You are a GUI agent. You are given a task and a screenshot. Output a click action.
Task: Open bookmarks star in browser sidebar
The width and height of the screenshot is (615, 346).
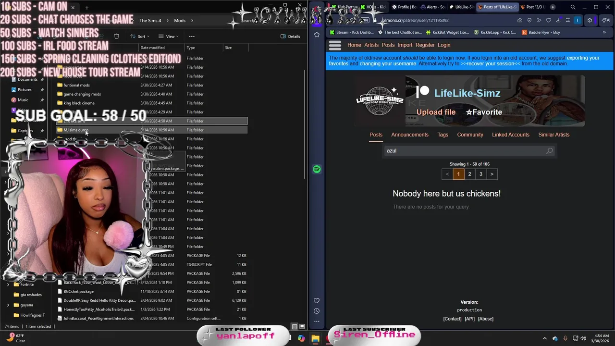tap(317, 35)
